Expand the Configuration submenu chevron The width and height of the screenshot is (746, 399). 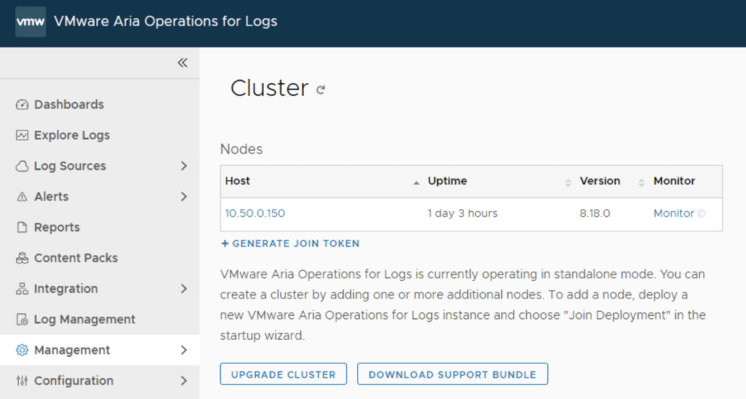tap(184, 381)
